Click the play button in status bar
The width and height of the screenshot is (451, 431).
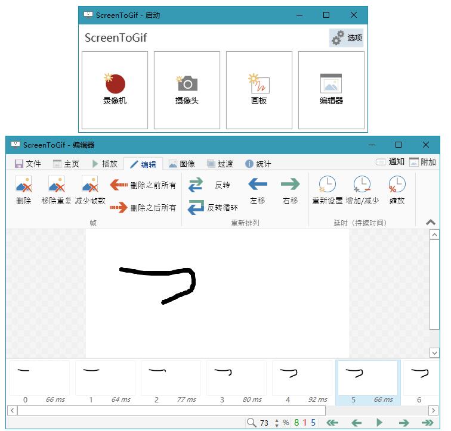(x=379, y=423)
